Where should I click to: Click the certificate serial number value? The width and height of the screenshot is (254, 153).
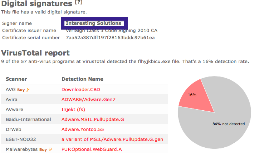(x=110, y=38)
